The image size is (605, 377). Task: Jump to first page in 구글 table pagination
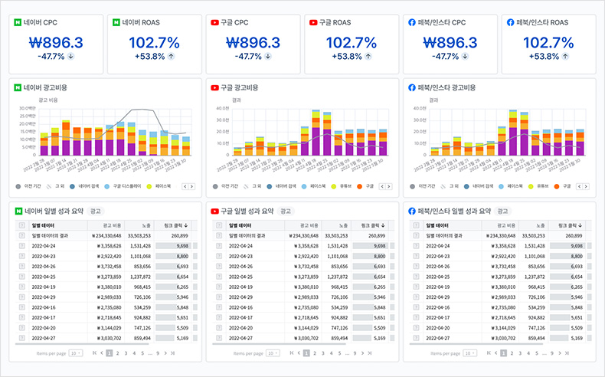[292, 353]
